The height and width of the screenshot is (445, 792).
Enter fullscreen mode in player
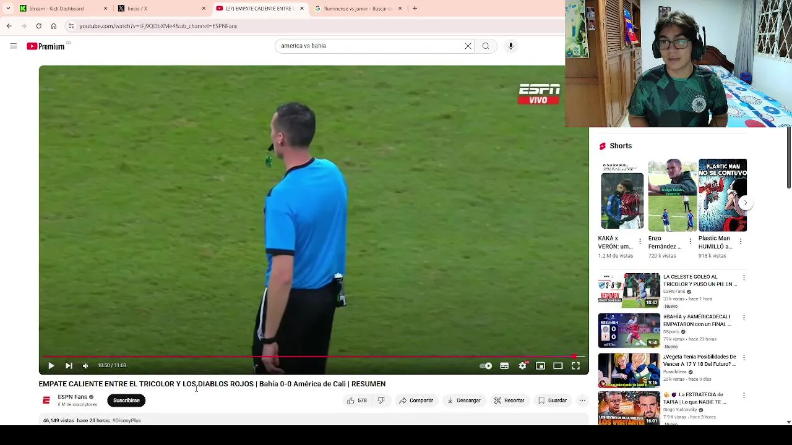click(575, 366)
